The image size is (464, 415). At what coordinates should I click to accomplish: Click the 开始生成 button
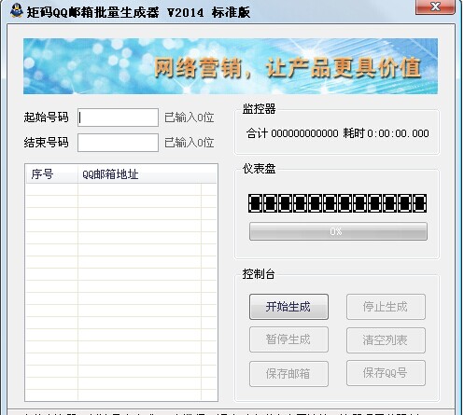(x=288, y=307)
